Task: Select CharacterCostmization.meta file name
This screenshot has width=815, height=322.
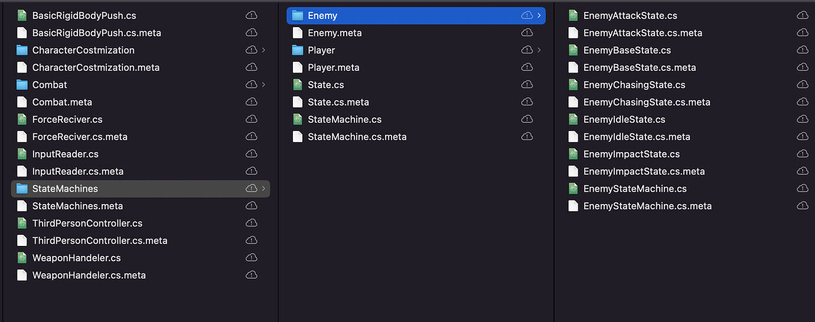Action: click(x=96, y=67)
